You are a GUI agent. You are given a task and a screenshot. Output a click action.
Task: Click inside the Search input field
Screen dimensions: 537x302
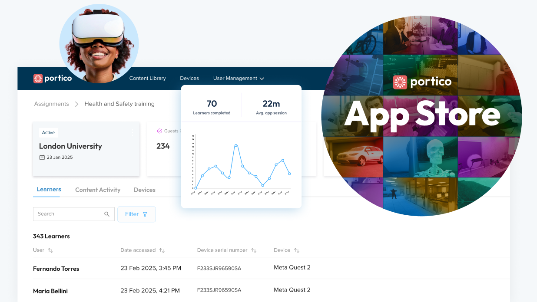[67, 214]
